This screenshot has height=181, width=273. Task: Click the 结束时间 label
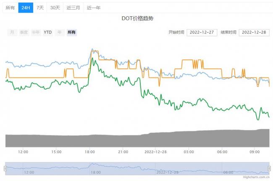(x=228, y=32)
